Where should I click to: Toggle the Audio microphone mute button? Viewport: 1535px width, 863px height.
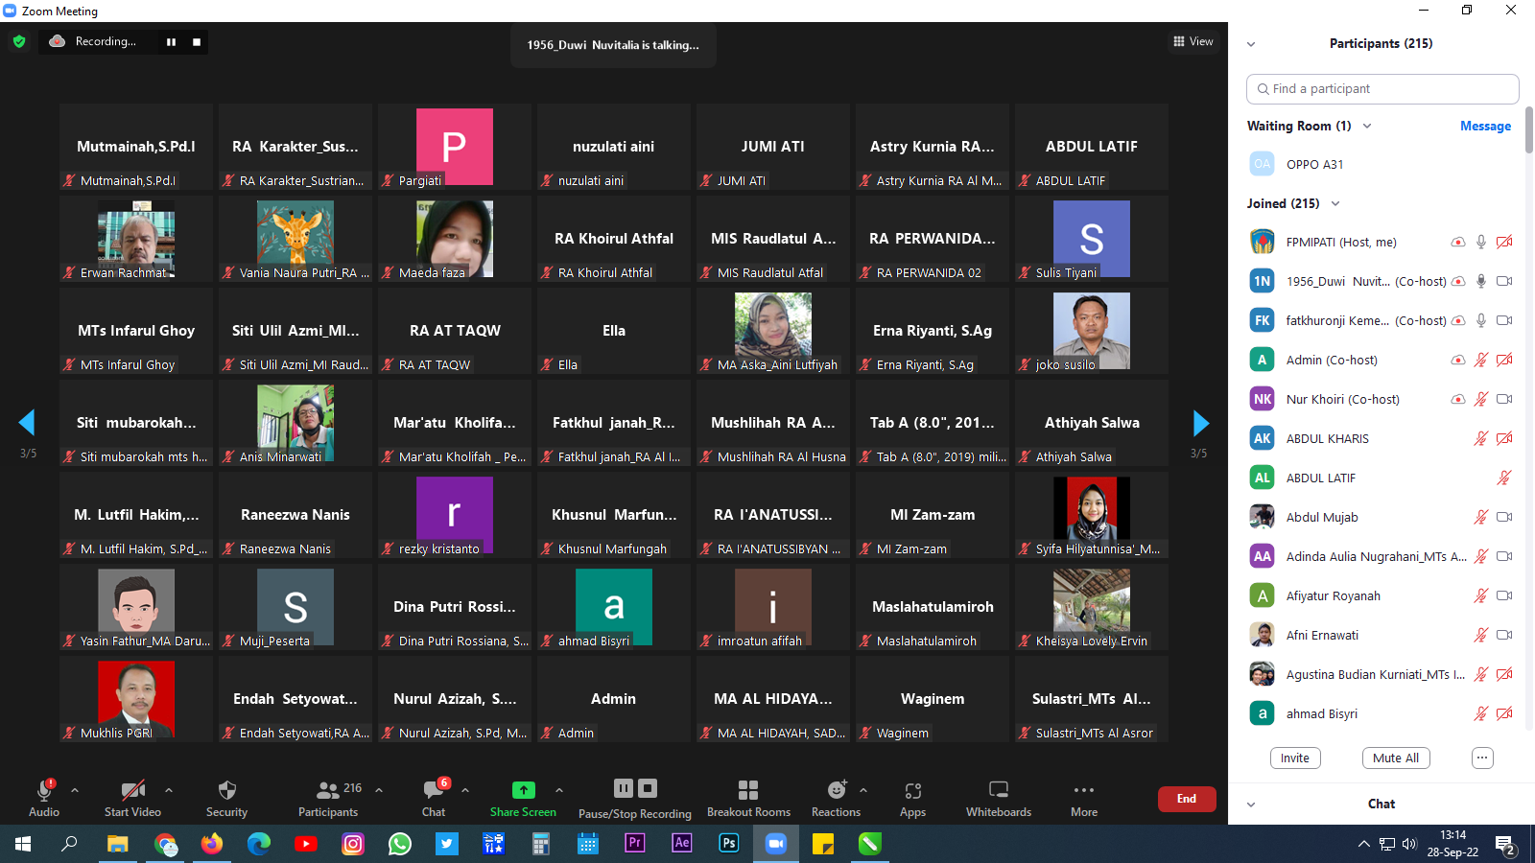(x=44, y=791)
